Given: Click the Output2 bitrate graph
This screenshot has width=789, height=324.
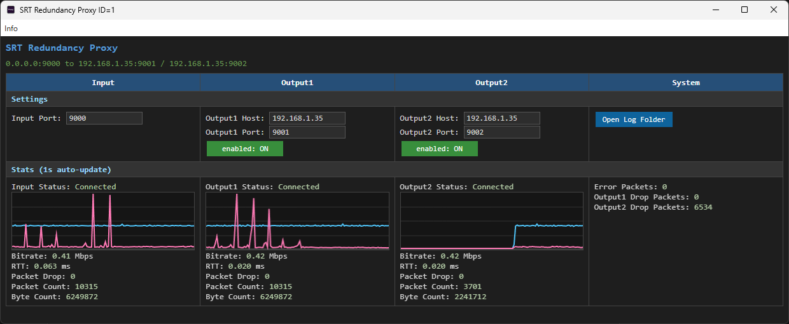Looking at the screenshot, I should tap(491, 221).
